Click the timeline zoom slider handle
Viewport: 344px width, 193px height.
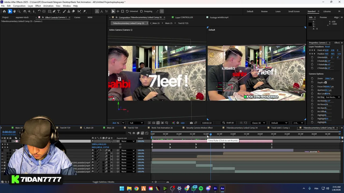pos(155,182)
